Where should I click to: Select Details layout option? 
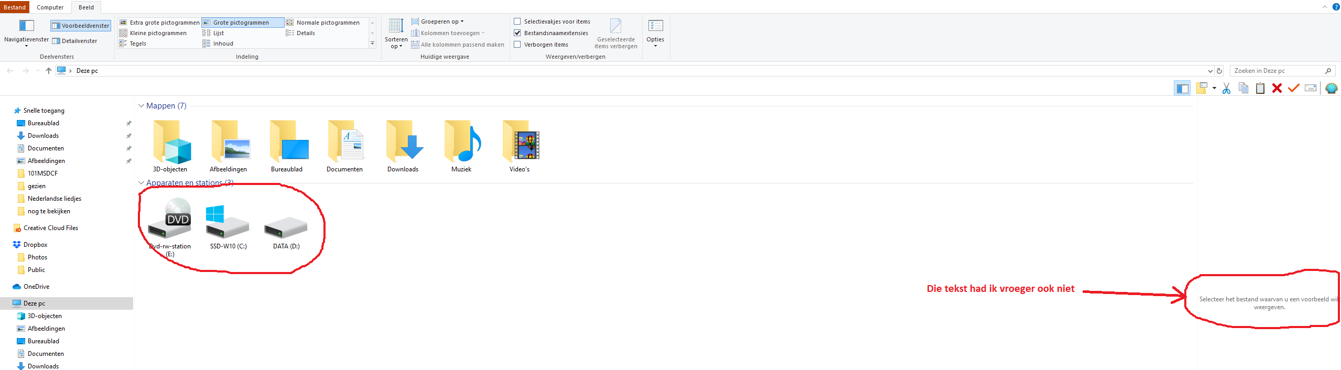coord(301,33)
